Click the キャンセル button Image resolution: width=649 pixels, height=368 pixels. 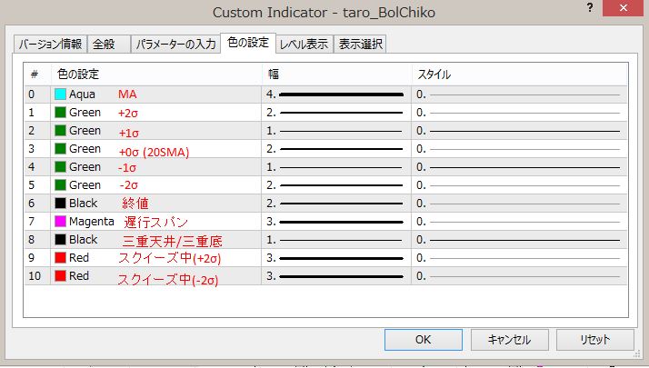point(509,339)
